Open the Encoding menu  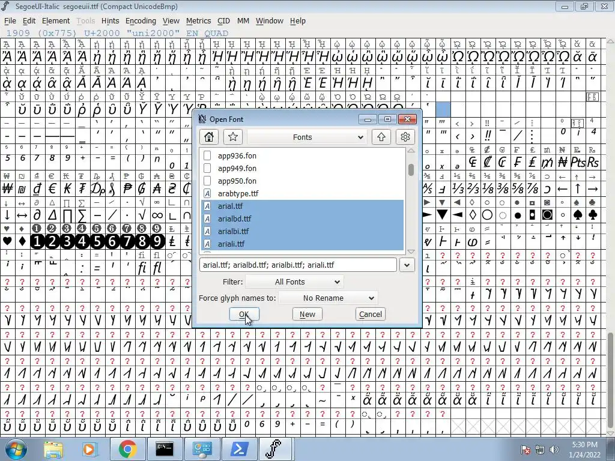click(x=141, y=21)
